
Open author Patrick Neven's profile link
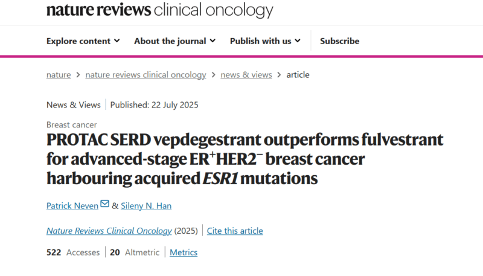pos(72,206)
